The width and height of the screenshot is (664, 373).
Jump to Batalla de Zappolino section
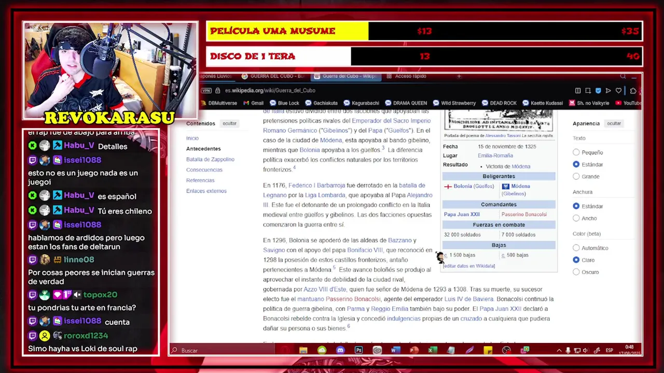pyautogui.click(x=210, y=160)
